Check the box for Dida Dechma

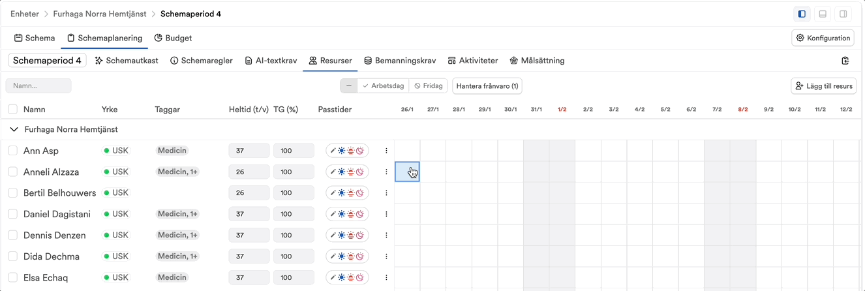(12, 256)
